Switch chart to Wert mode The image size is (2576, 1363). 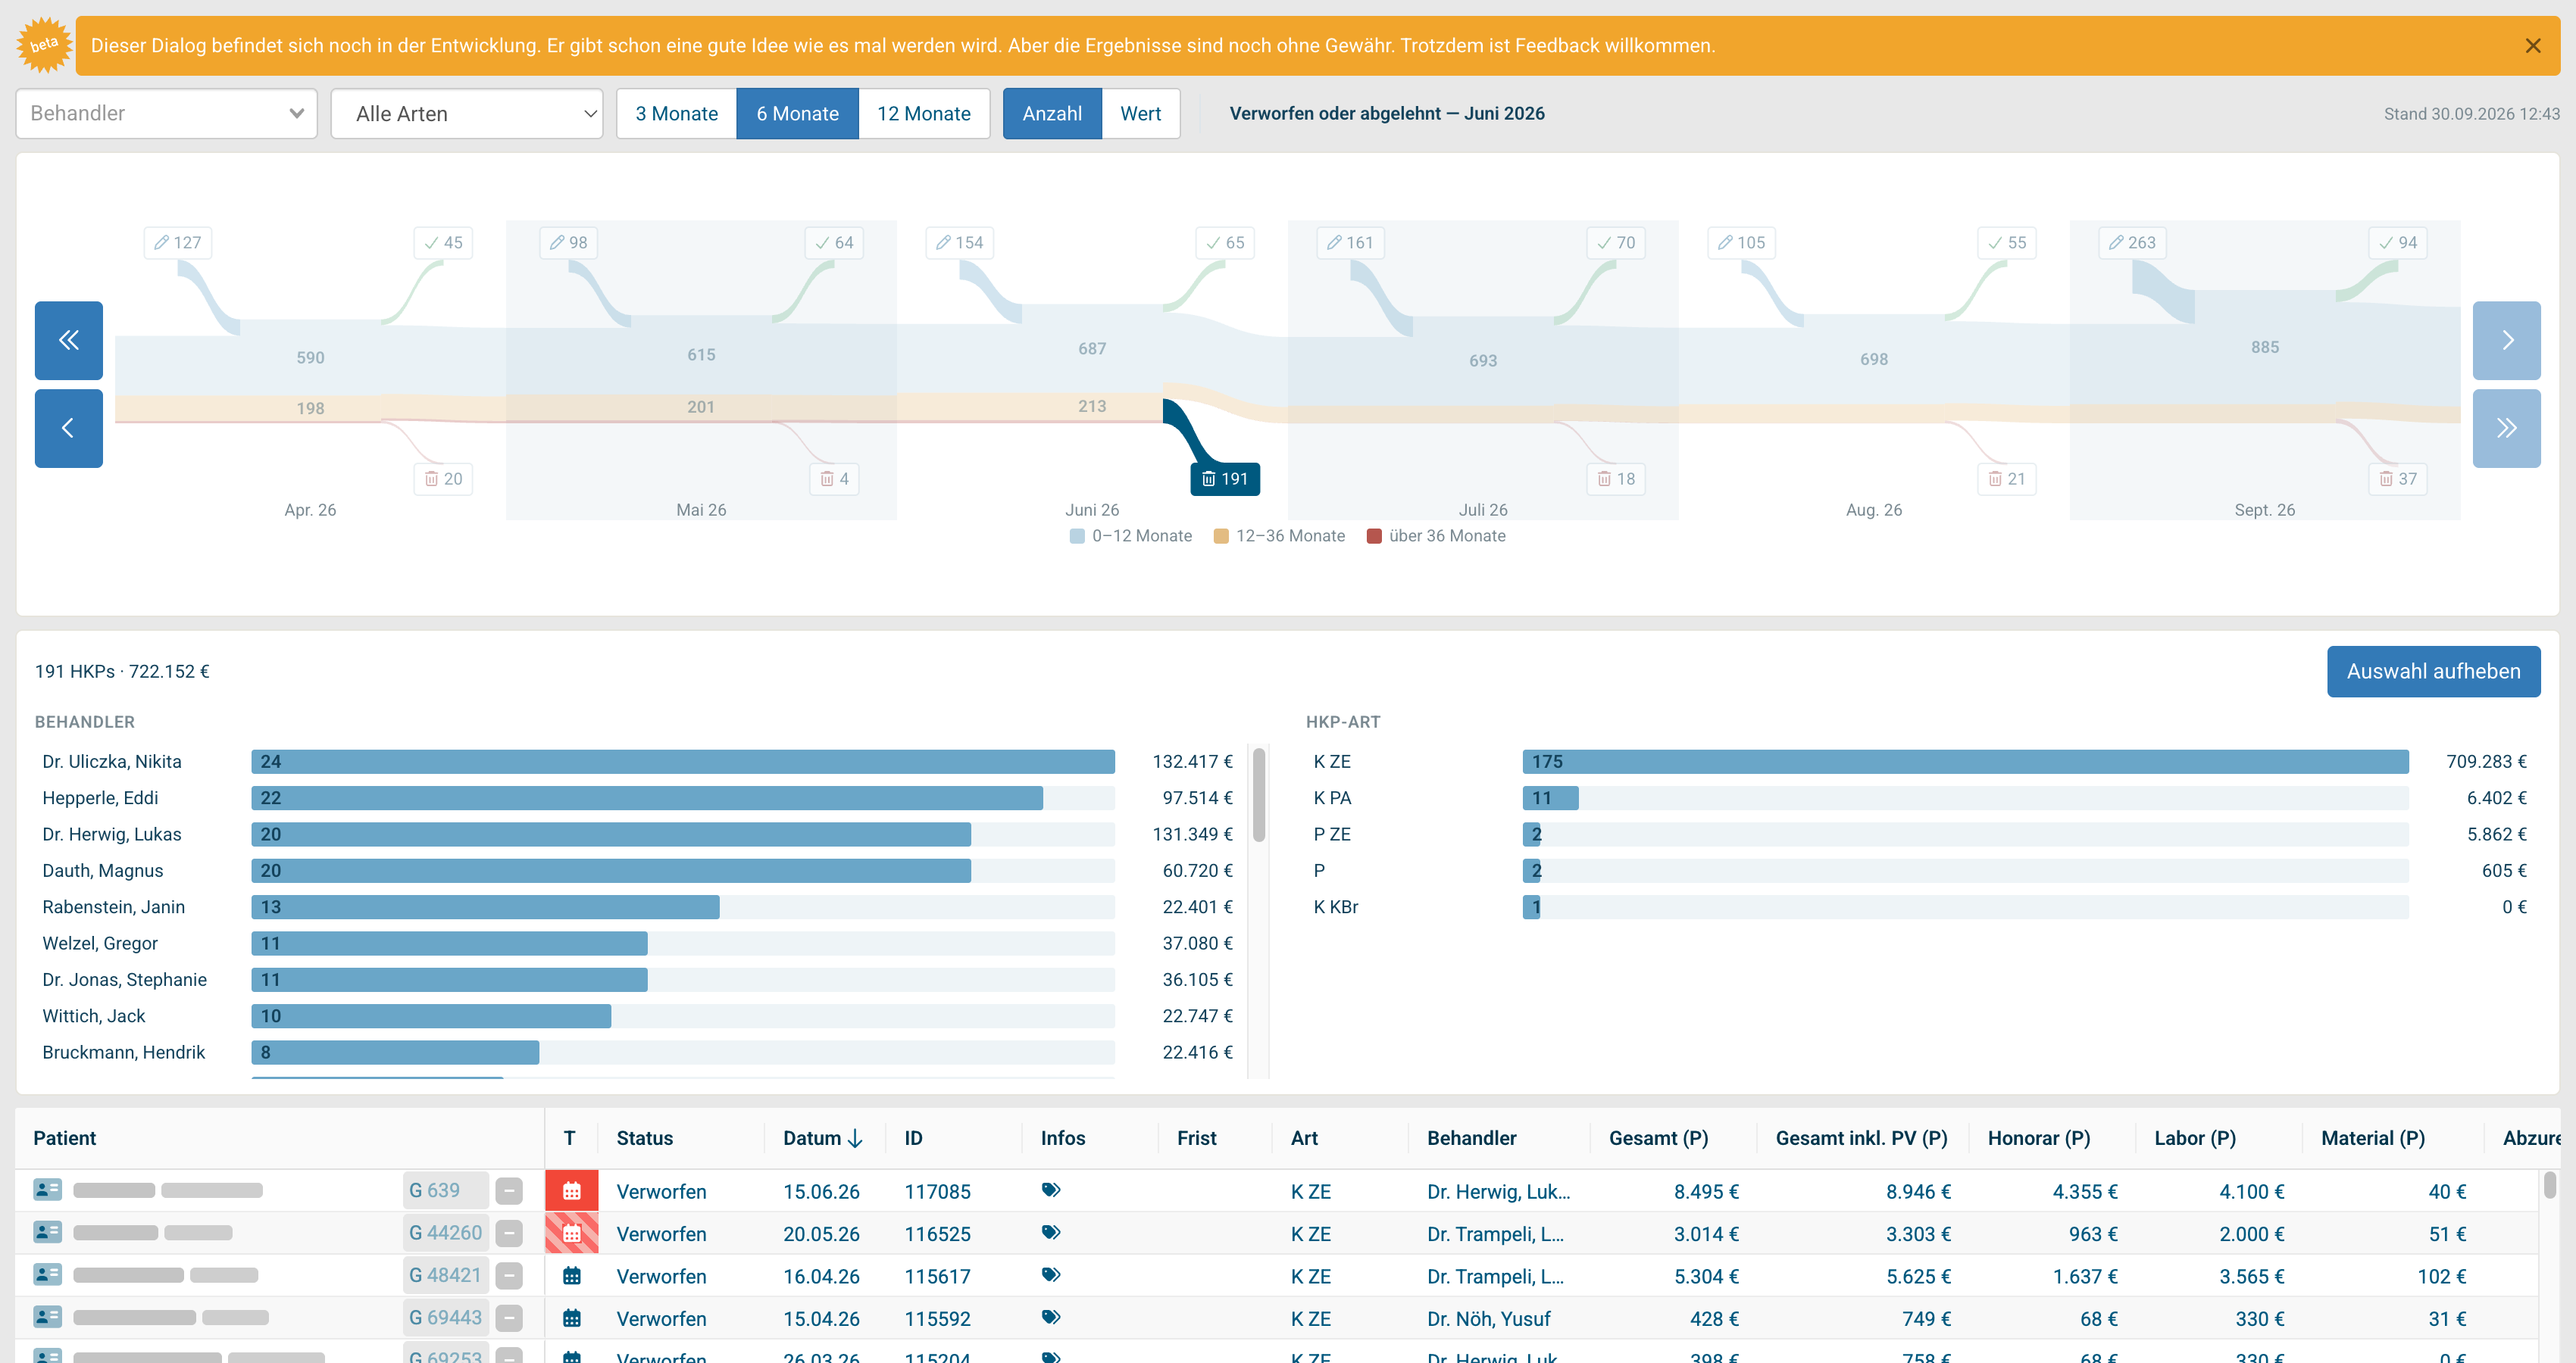pos(1140,114)
